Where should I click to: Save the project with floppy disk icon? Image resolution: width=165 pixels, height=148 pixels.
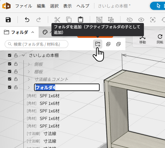8,20
